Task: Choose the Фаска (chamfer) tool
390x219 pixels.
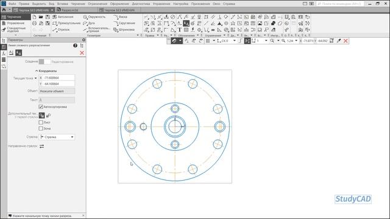Action: coord(121,17)
